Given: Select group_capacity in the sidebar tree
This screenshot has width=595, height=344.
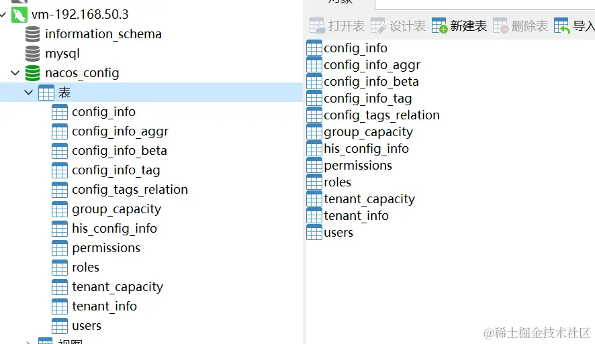Looking at the screenshot, I should click(x=116, y=209).
